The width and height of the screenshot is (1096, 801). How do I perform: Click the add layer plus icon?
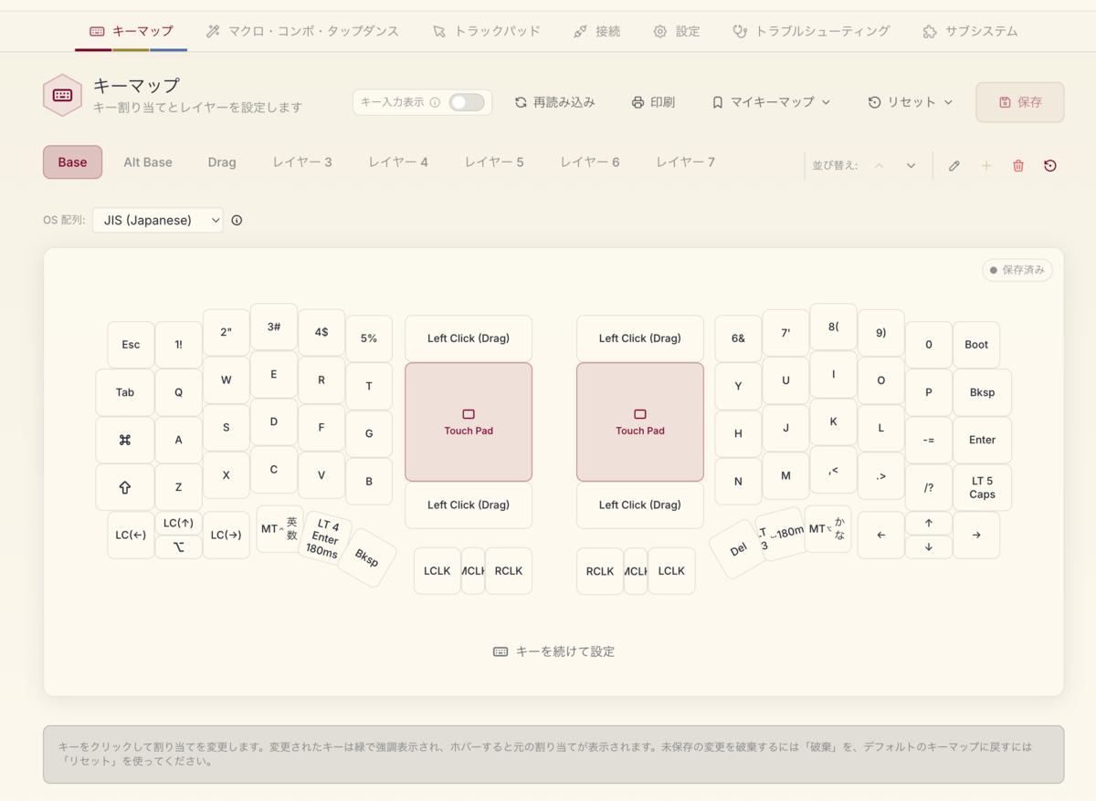point(986,166)
